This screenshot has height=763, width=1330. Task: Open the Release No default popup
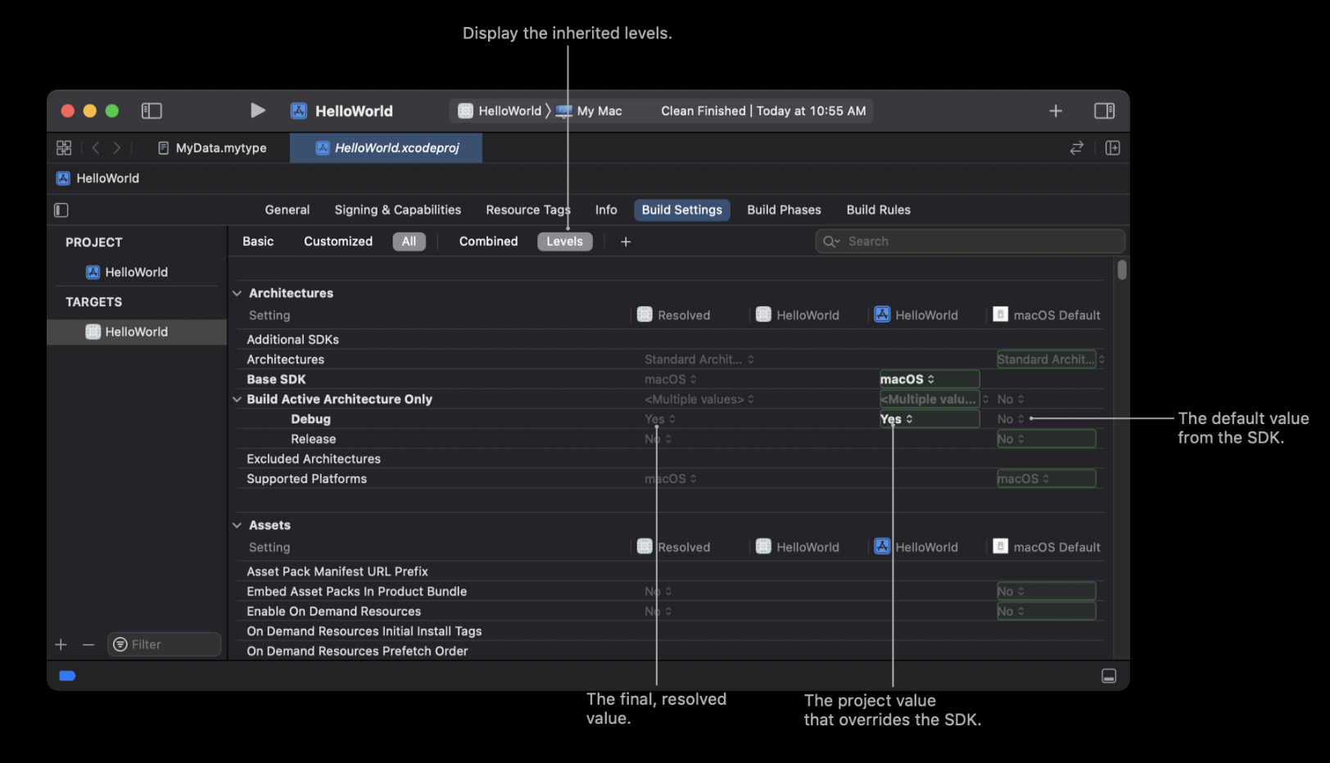pyautogui.click(x=1046, y=439)
